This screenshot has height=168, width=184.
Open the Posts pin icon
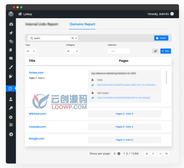[11, 33]
